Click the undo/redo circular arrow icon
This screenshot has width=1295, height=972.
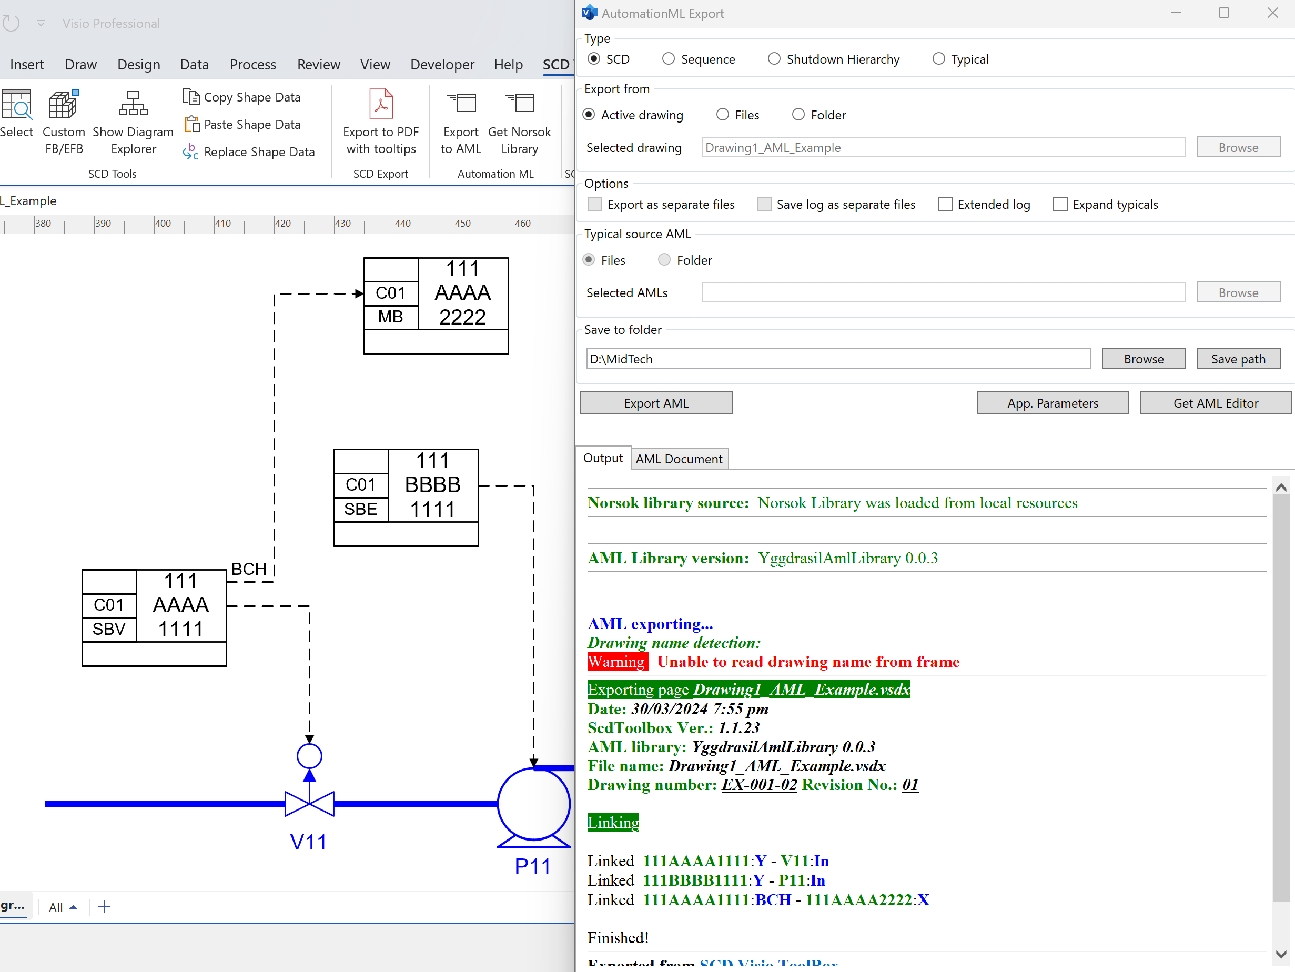(11, 24)
